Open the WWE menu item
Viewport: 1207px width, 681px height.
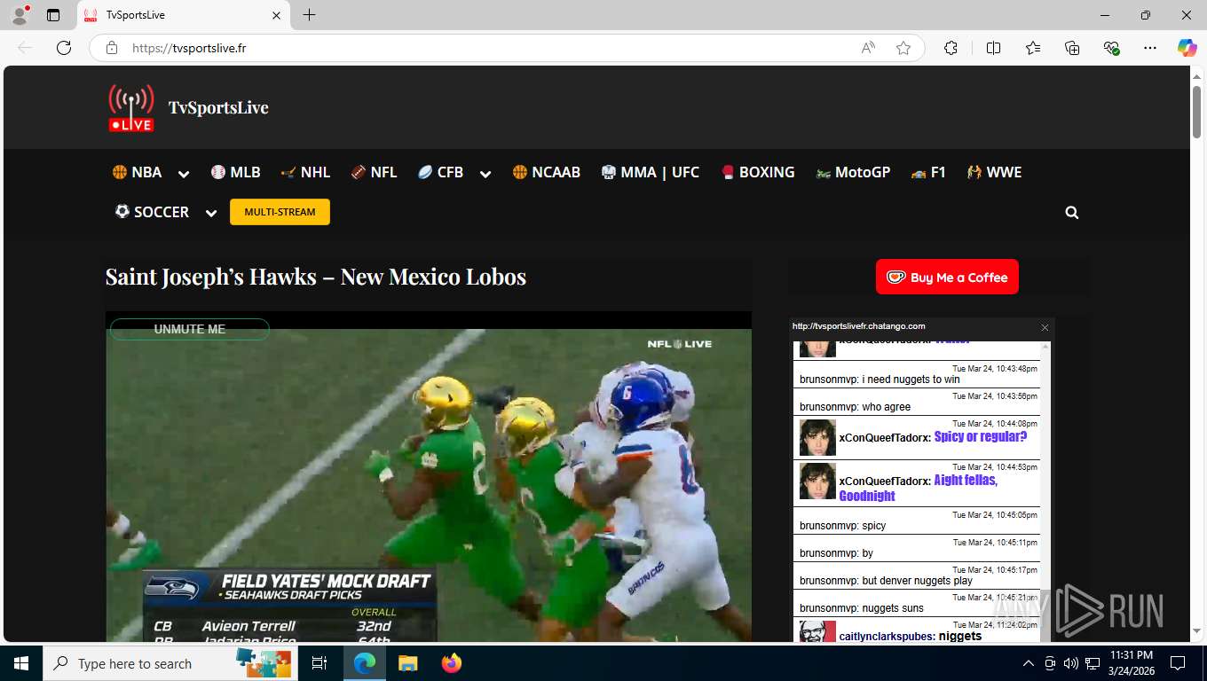coord(994,172)
